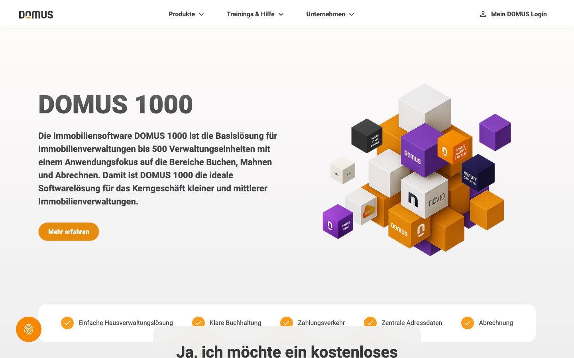Click the Mehr erfahren button
This screenshot has width=574, height=358.
[69, 232]
